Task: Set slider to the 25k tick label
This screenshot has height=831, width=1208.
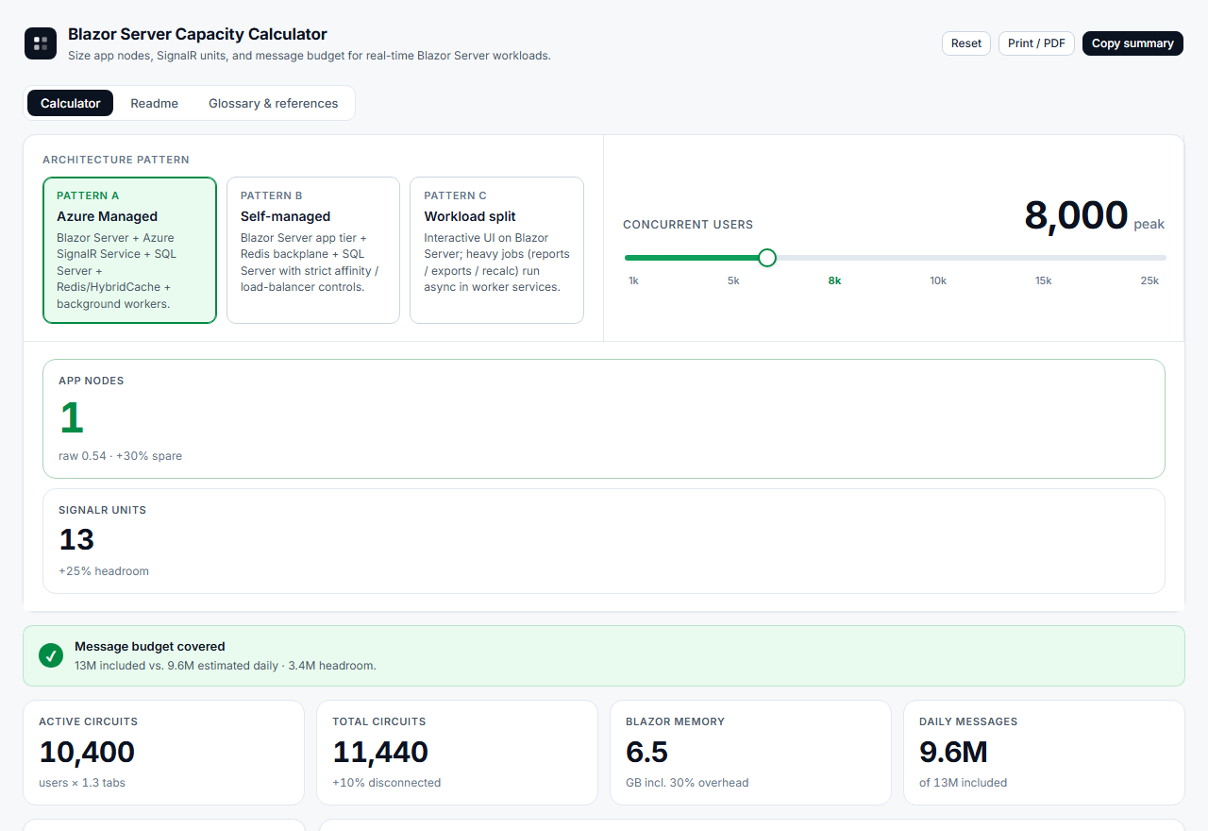Action: (x=1149, y=280)
